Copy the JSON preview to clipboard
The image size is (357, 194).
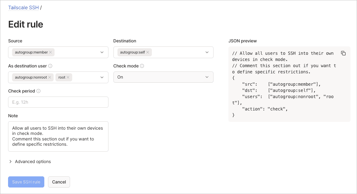click(x=343, y=53)
